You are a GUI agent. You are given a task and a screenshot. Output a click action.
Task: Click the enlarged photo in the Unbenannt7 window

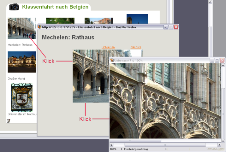tap(165, 101)
